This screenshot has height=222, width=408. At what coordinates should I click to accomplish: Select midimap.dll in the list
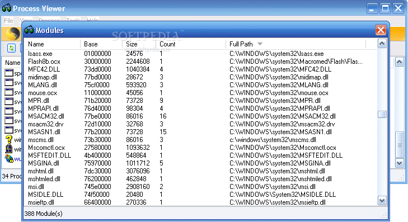pyautogui.click(x=43, y=77)
